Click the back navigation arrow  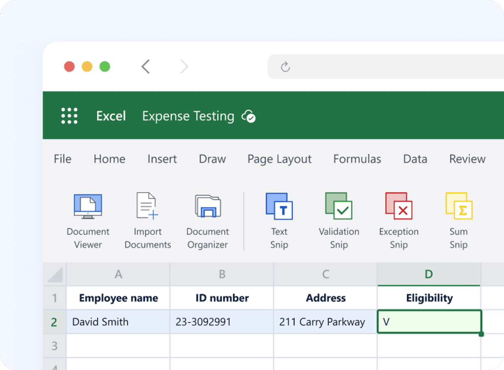tap(146, 66)
